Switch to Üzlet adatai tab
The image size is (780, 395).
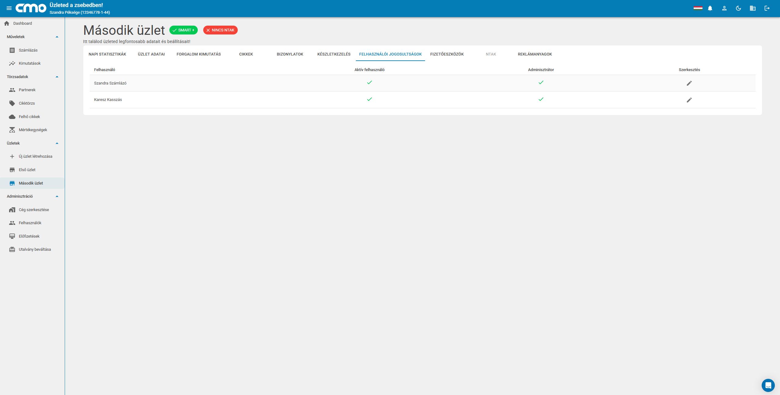point(151,54)
